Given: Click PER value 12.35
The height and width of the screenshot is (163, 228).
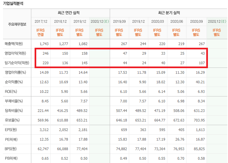Looking at the screenshot, I should pos(44,139).
